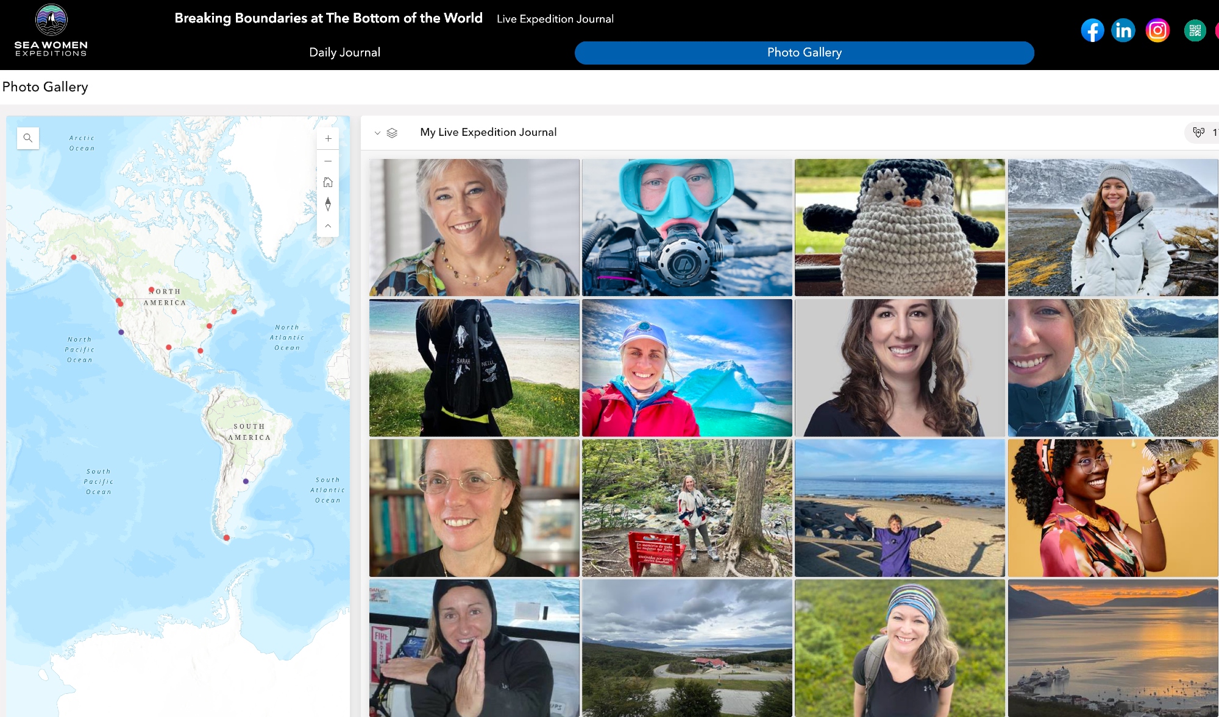This screenshot has width=1219, height=717.
Task: Reset map to home extent
Action: pos(328,182)
